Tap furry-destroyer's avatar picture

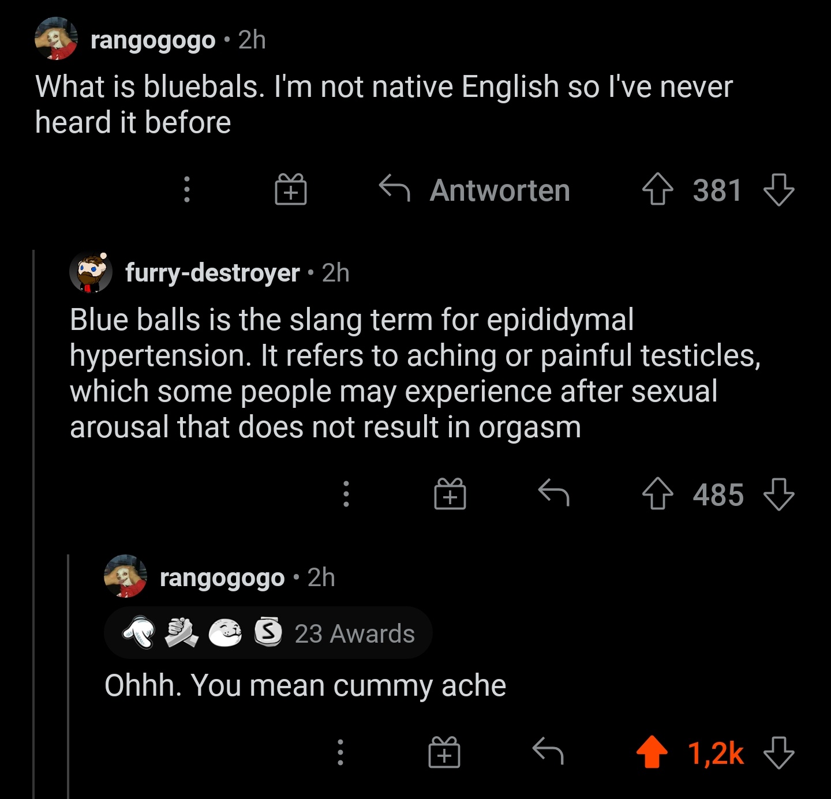91,272
